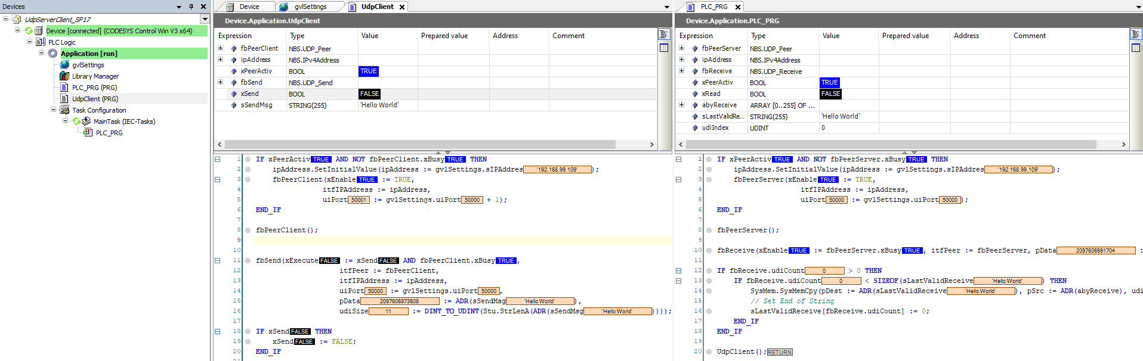Click the gvlSettings globe icon in Devices tree
This screenshot has width=1143, height=361.
pyautogui.click(x=64, y=65)
